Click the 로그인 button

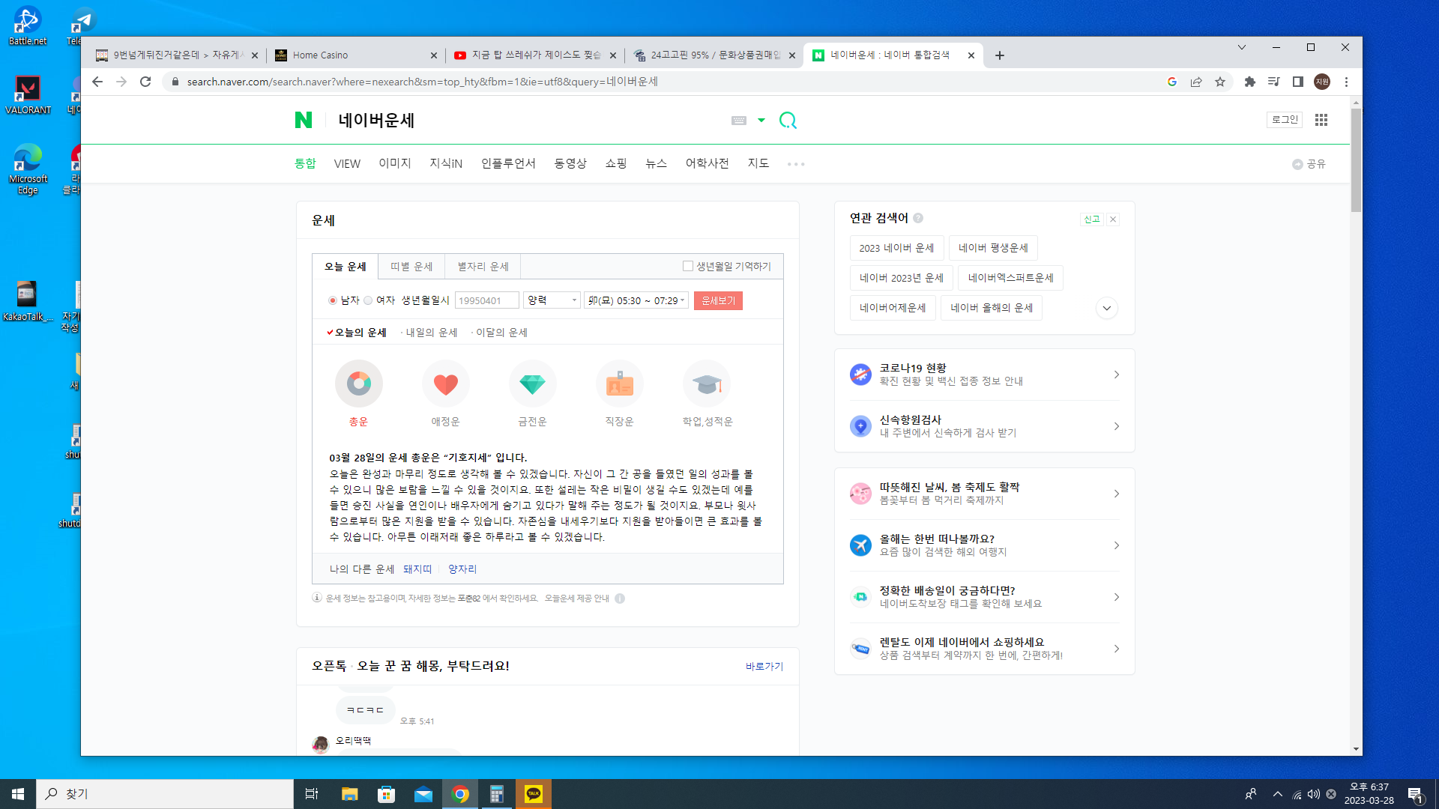pyautogui.click(x=1285, y=120)
